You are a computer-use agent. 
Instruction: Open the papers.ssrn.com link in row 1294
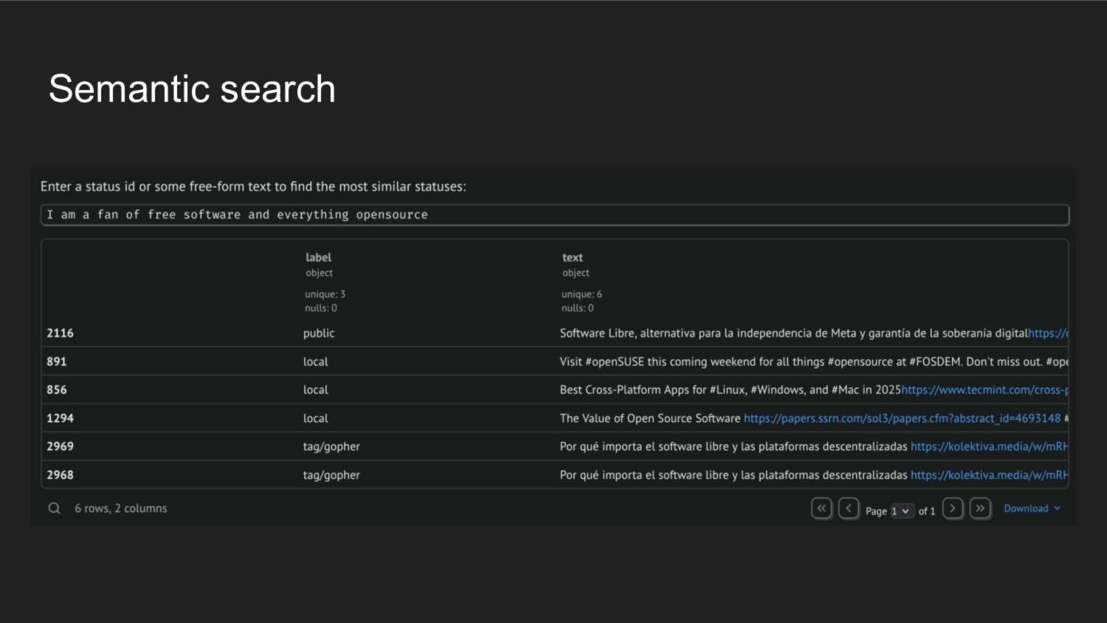coord(901,419)
